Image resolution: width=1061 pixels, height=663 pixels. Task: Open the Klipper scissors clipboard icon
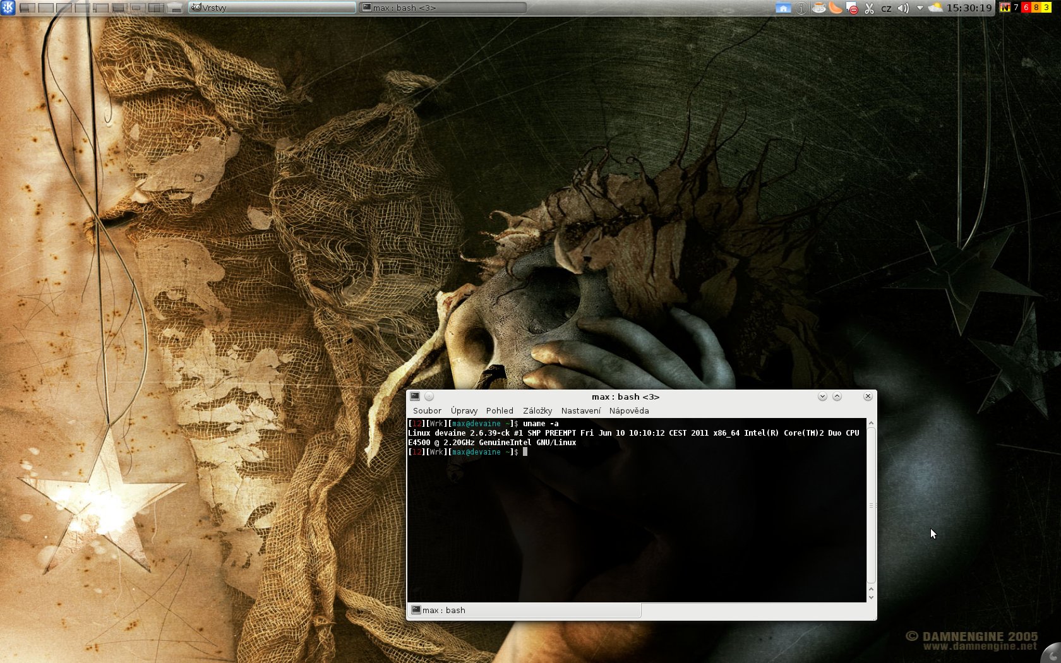869,8
